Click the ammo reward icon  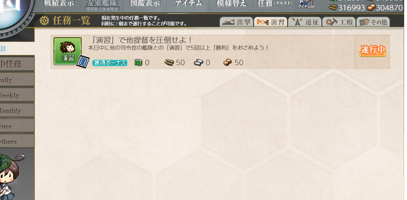(x=169, y=63)
